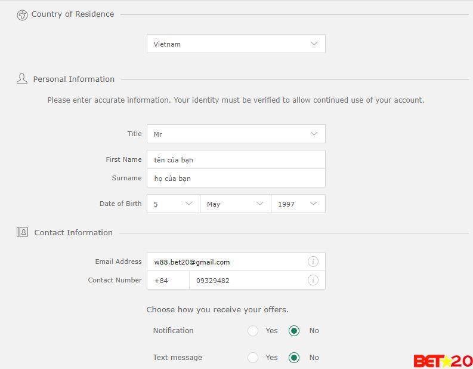
Task: Click the Surname input field
Action: click(x=236, y=178)
